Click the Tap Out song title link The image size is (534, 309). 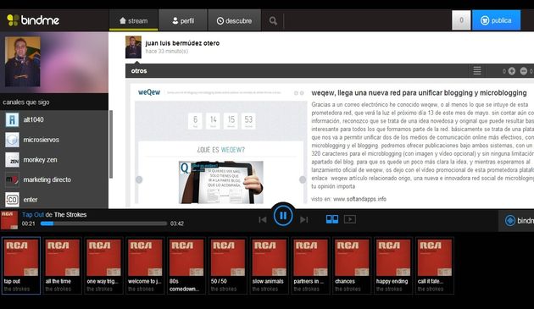coord(33,215)
